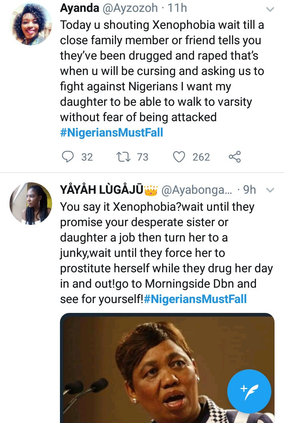Open Ayanda's tweet text body
284x423 pixels.
point(162,71)
